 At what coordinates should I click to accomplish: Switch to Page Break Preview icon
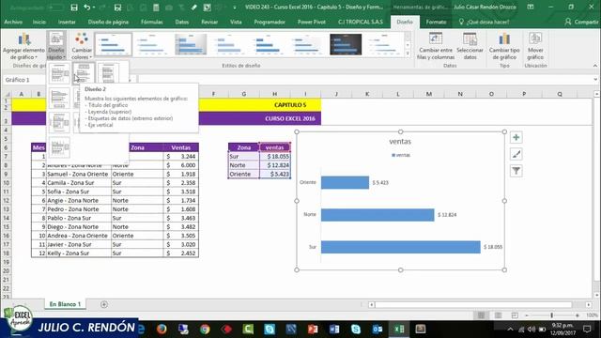[x=515, y=315]
